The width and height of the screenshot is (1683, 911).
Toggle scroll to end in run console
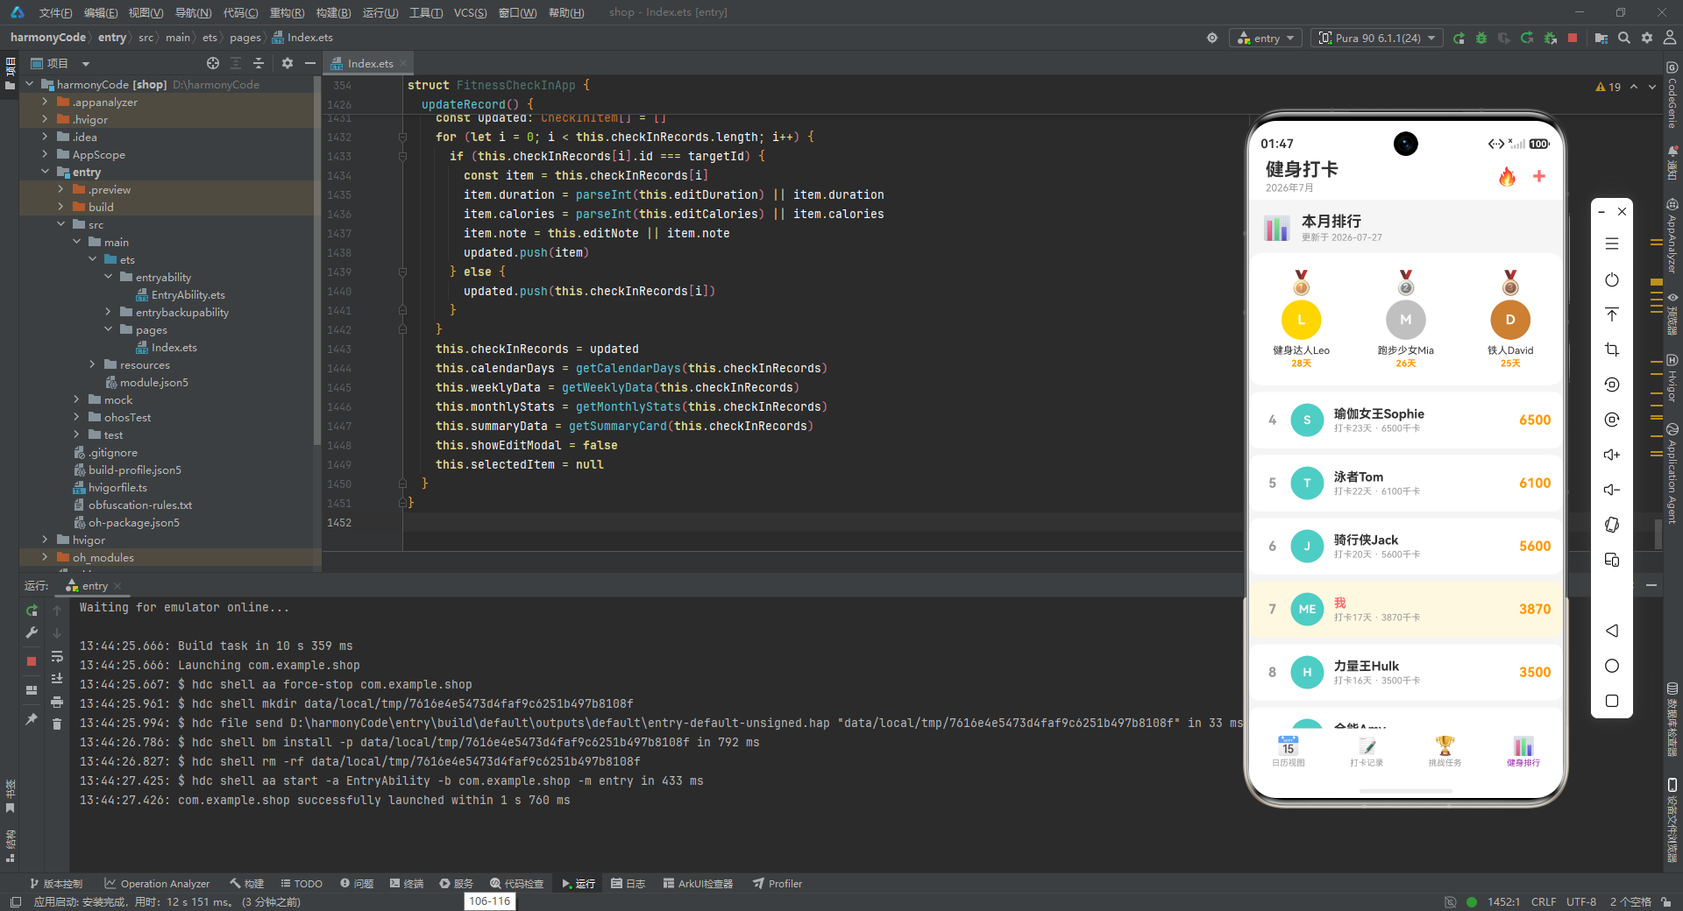tap(57, 679)
